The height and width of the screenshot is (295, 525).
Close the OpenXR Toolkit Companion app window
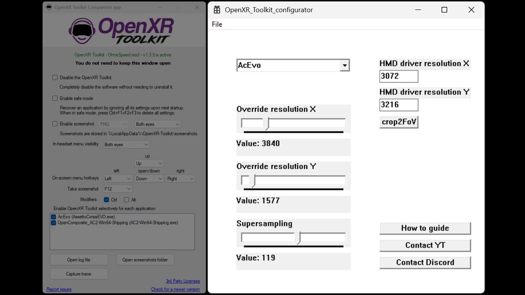(197, 7)
